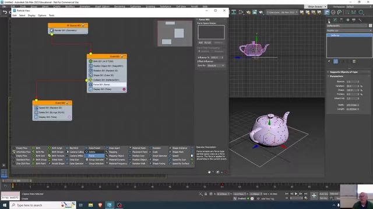Click the Windows Start button

pos(5,205)
